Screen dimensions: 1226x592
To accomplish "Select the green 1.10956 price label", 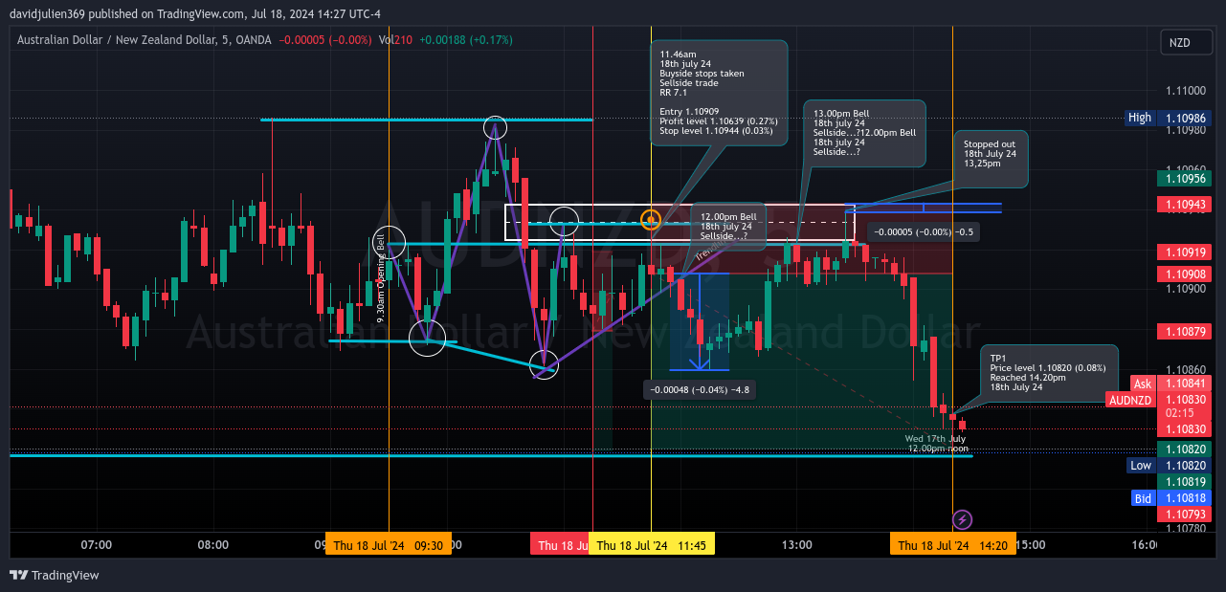I will tap(1186, 178).
